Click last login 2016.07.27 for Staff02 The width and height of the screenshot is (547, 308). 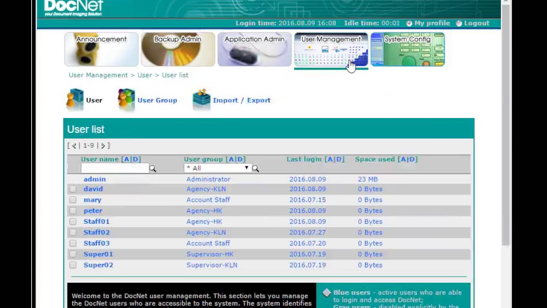(307, 232)
